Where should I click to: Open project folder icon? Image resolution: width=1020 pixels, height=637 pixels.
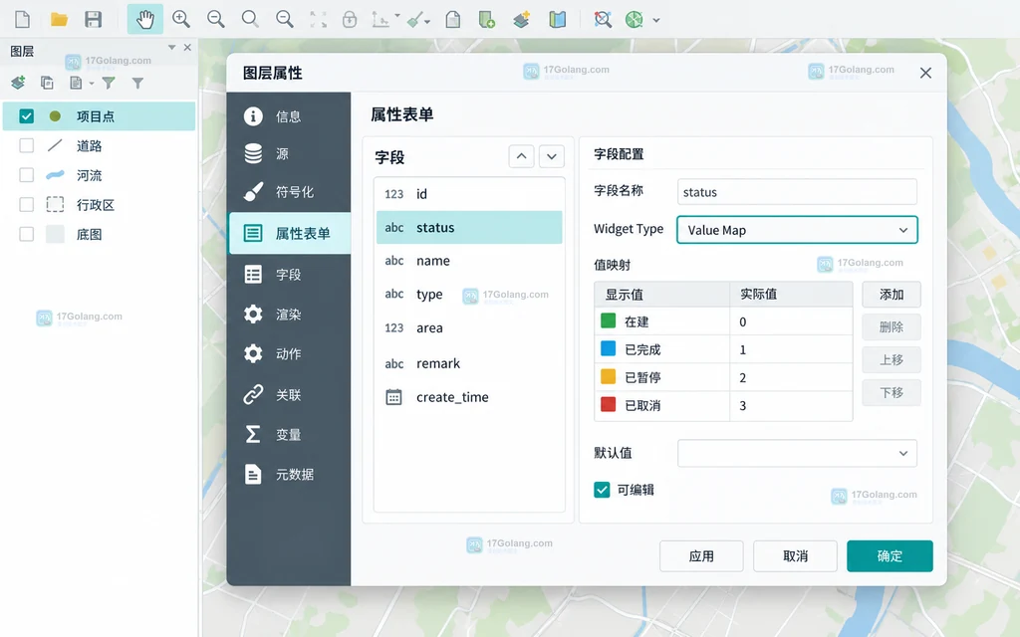click(x=59, y=20)
